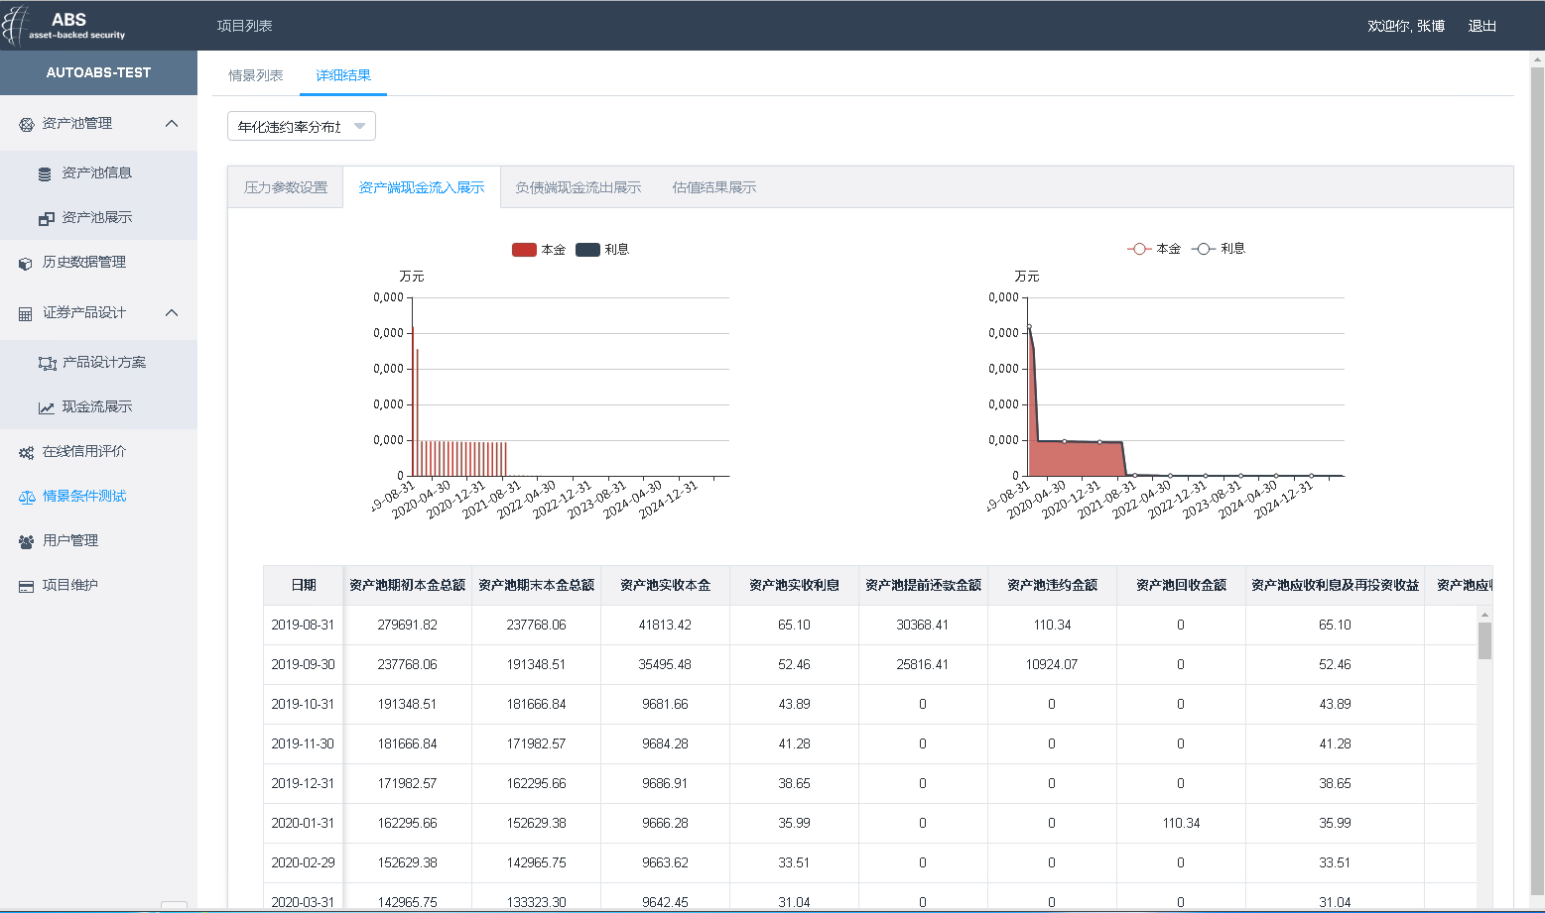Viewport: 1545px width, 913px height.
Task: Click the 资产池回收金额 column header
Action: pyautogui.click(x=1182, y=586)
